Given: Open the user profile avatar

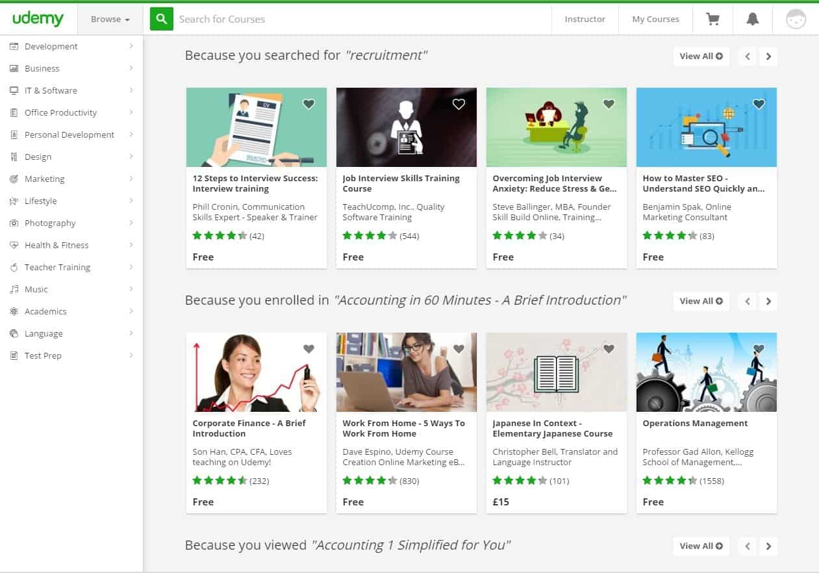Looking at the screenshot, I should [x=796, y=19].
